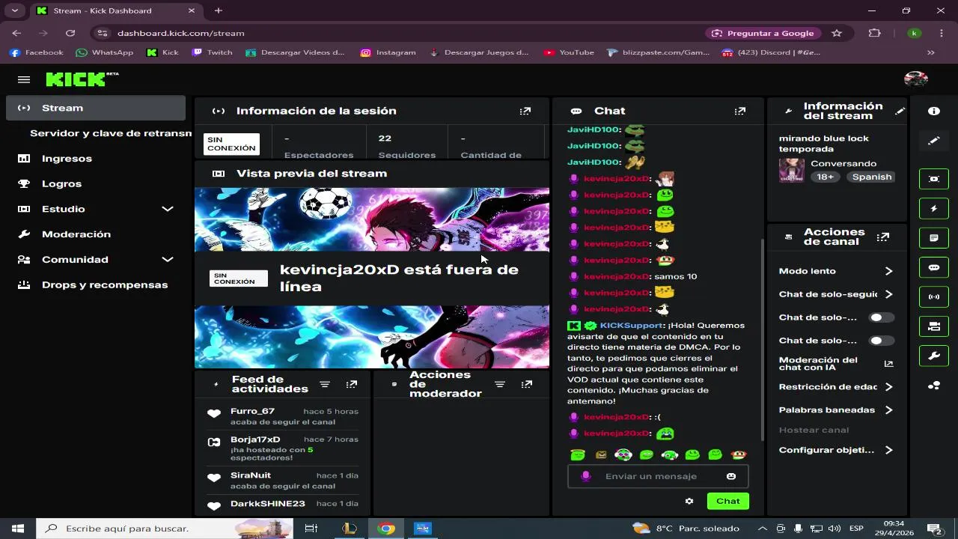Pop out the Chat panel
958x539 pixels.
pyautogui.click(x=740, y=111)
